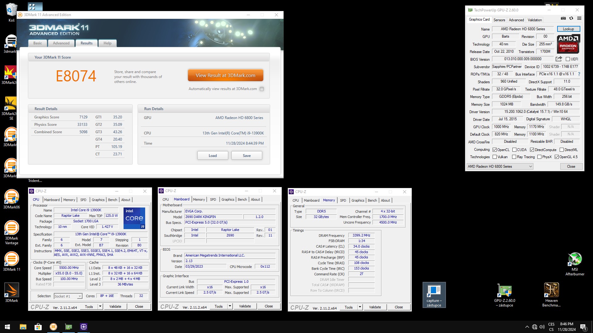Click Intel Core i9 logo in CPU-Z
The image size is (593, 333).
pyautogui.click(x=134, y=218)
